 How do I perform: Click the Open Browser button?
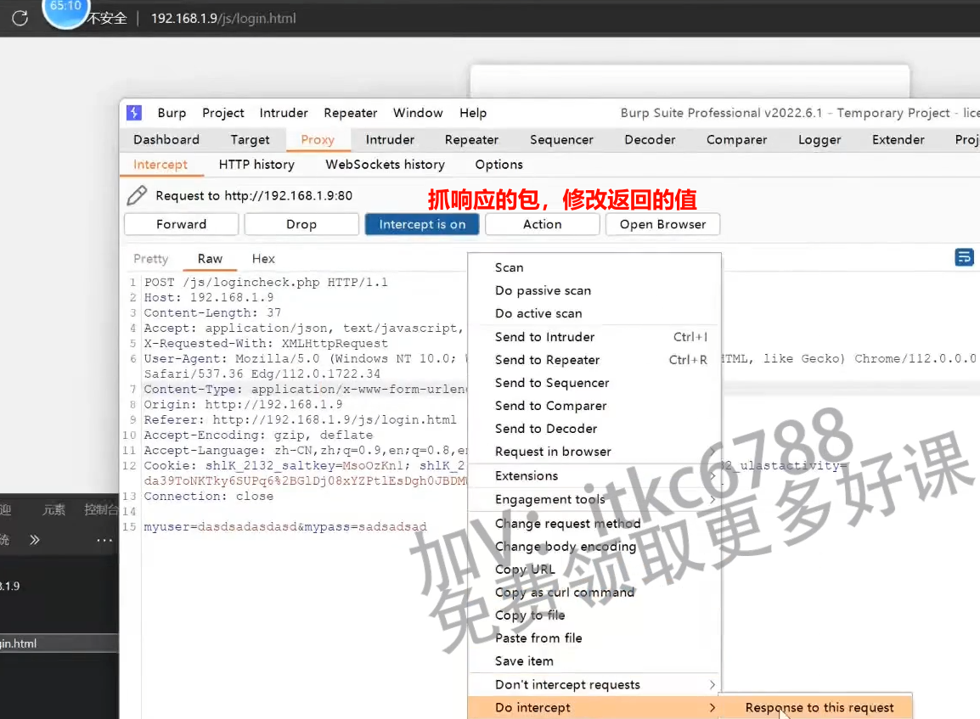coord(662,224)
